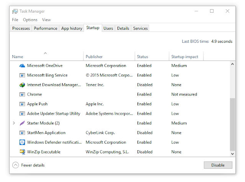Click the vertical scrollbar thumb
Viewport: 245px width, 182px height.
point(232,125)
